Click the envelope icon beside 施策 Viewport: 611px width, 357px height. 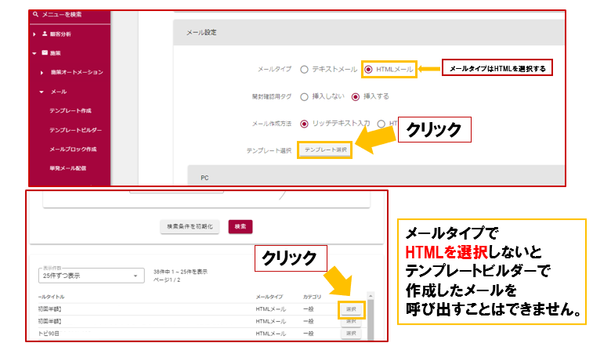click(x=45, y=53)
